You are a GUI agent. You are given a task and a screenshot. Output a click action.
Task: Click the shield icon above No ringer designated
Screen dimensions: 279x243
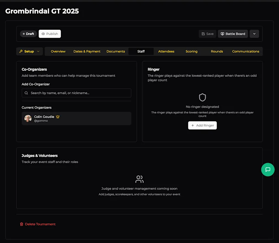(x=202, y=97)
